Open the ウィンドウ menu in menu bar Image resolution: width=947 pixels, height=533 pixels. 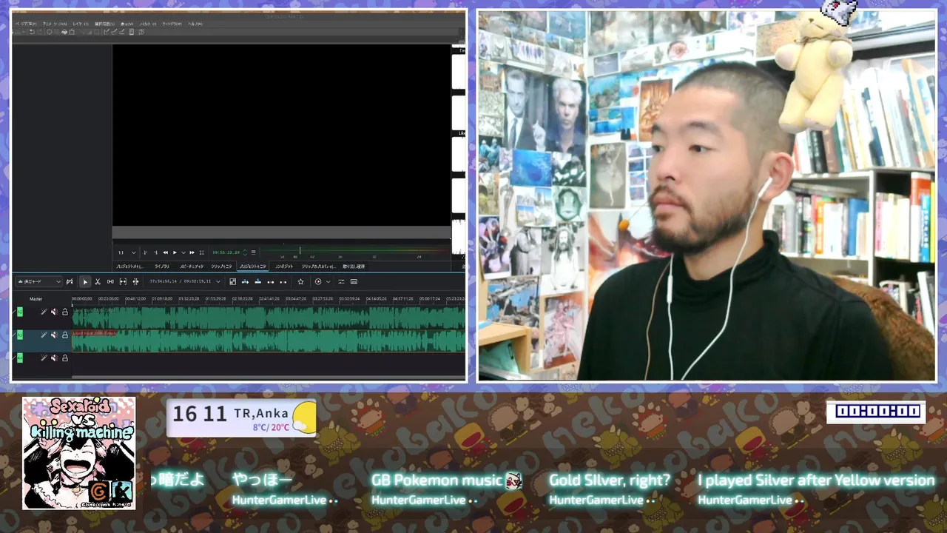point(172,24)
